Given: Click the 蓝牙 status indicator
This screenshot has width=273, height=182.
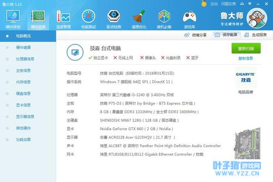Looking at the screenshot, I should (x=192, y=58).
